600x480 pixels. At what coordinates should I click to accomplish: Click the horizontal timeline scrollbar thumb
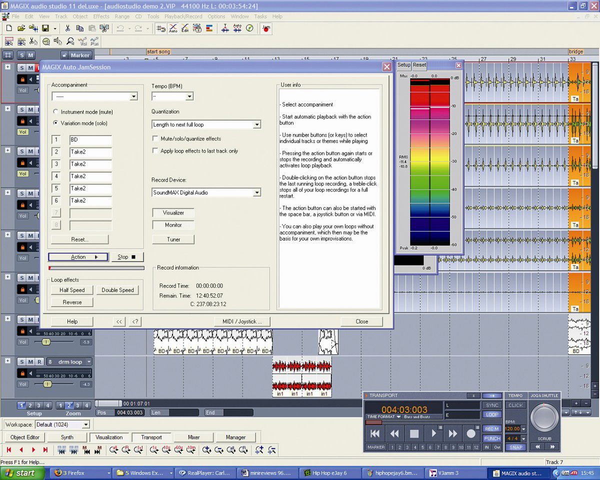pos(108,403)
